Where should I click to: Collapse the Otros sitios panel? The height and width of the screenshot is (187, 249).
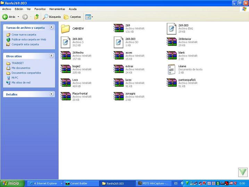(51, 56)
